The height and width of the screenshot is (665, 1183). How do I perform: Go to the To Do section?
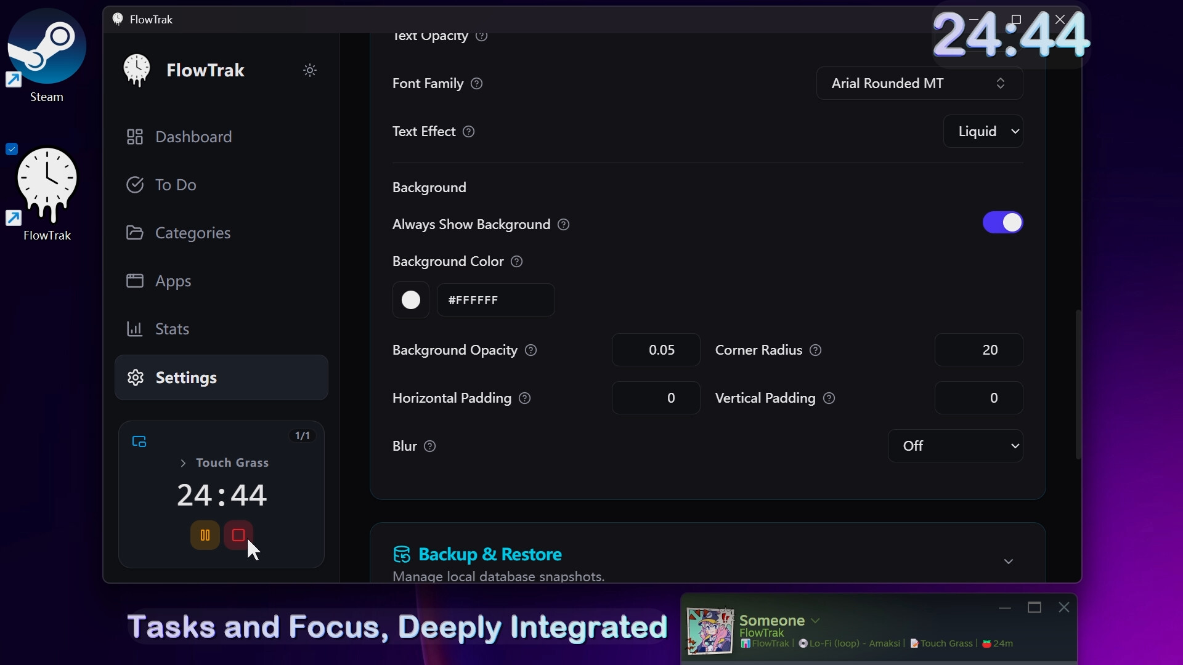(221, 185)
